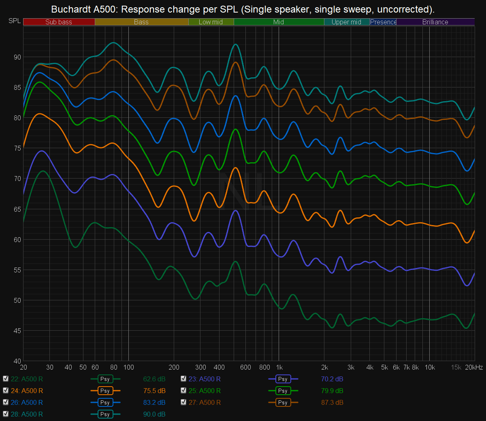
Task: Click the 87.3 dB legend value
Action: tap(332, 403)
